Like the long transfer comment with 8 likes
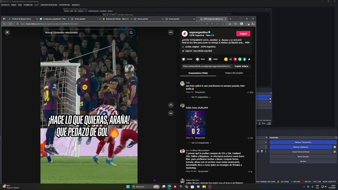 (x=249, y=172)
